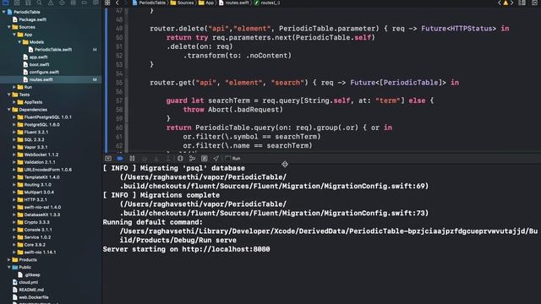
Task: Open the Report navigator icon
Action: point(96,3)
